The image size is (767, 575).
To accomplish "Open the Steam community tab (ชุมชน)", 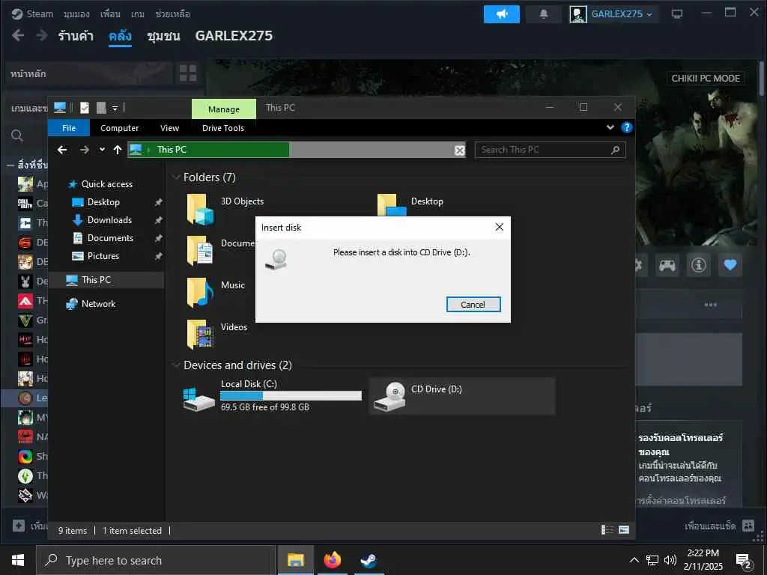I will click(163, 36).
